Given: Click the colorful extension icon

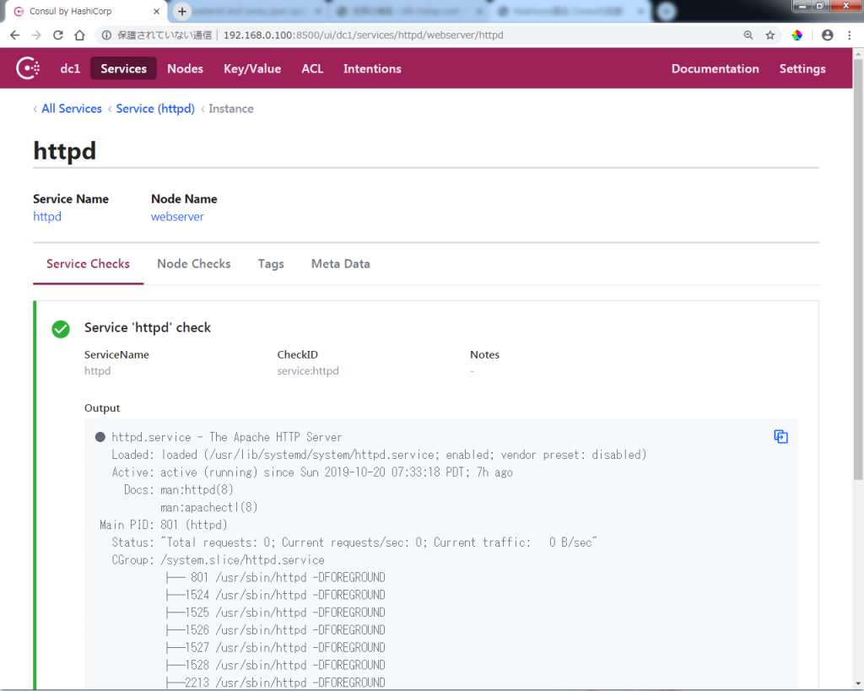Looking at the screenshot, I should click(x=796, y=35).
